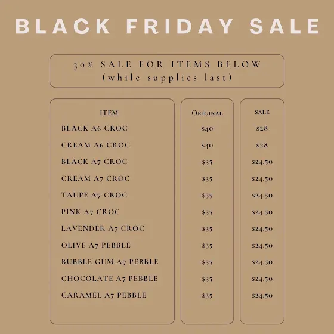The width and height of the screenshot is (334, 334).
Task: Click the while supplies last text
Action: pos(167,78)
